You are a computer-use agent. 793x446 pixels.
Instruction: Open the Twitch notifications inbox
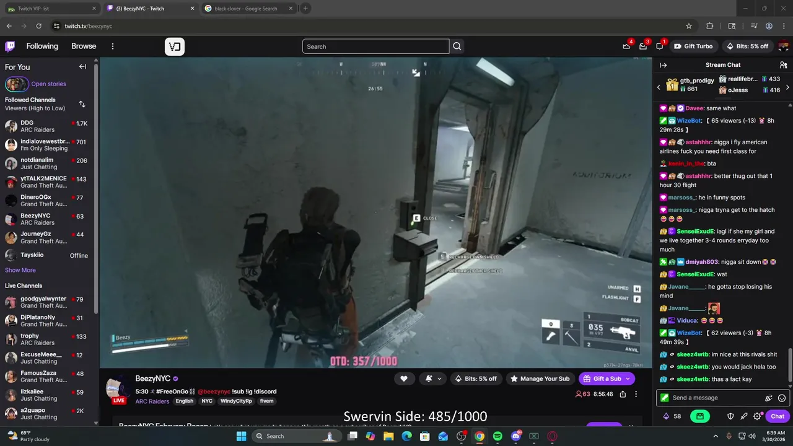(643, 46)
